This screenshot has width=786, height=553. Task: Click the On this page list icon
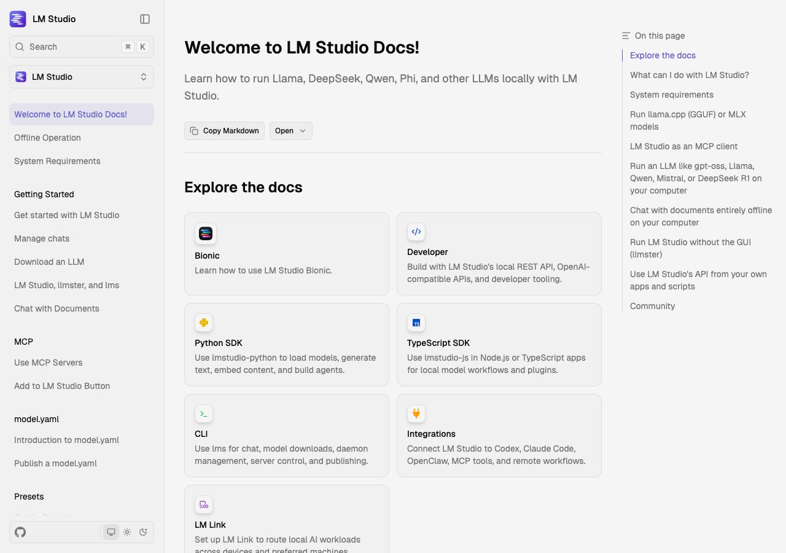click(626, 36)
